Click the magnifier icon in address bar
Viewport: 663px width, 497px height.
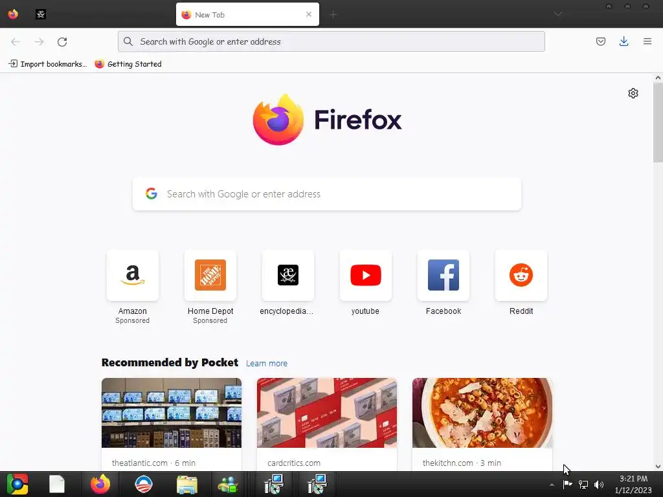[128, 41]
